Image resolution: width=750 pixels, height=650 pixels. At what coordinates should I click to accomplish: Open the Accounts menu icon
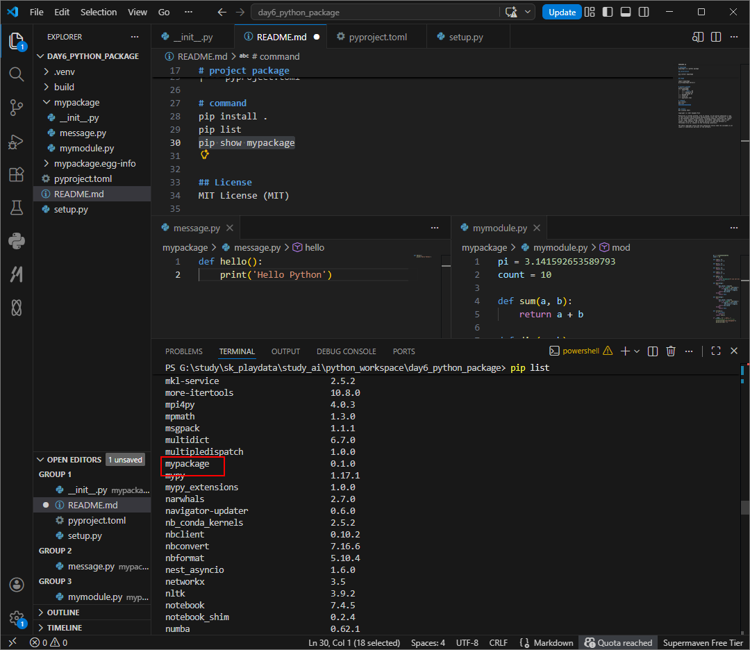(x=16, y=585)
